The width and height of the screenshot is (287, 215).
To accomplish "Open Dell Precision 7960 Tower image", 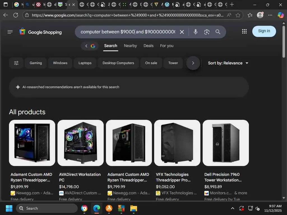I will [x=226, y=143].
